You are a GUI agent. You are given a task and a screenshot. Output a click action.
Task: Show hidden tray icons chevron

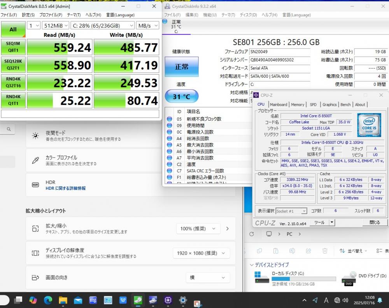tap(304, 300)
